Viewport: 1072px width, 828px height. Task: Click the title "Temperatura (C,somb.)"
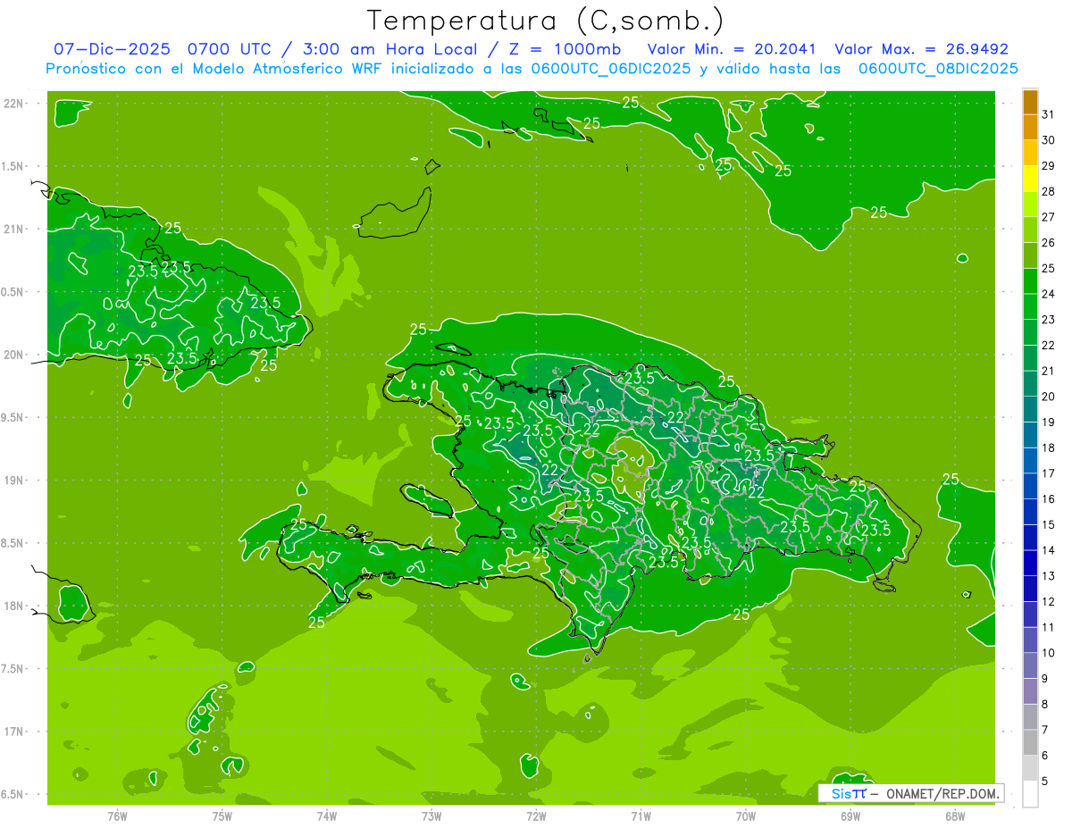pyautogui.click(x=546, y=21)
